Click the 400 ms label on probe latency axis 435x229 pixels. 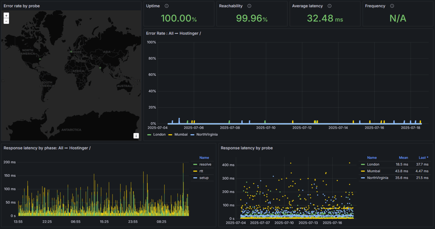click(x=228, y=165)
